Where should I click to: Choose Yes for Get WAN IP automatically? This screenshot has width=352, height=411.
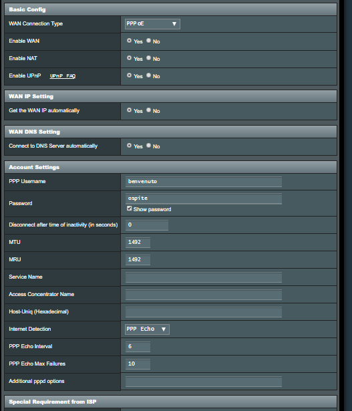click(x=129, y=110)
